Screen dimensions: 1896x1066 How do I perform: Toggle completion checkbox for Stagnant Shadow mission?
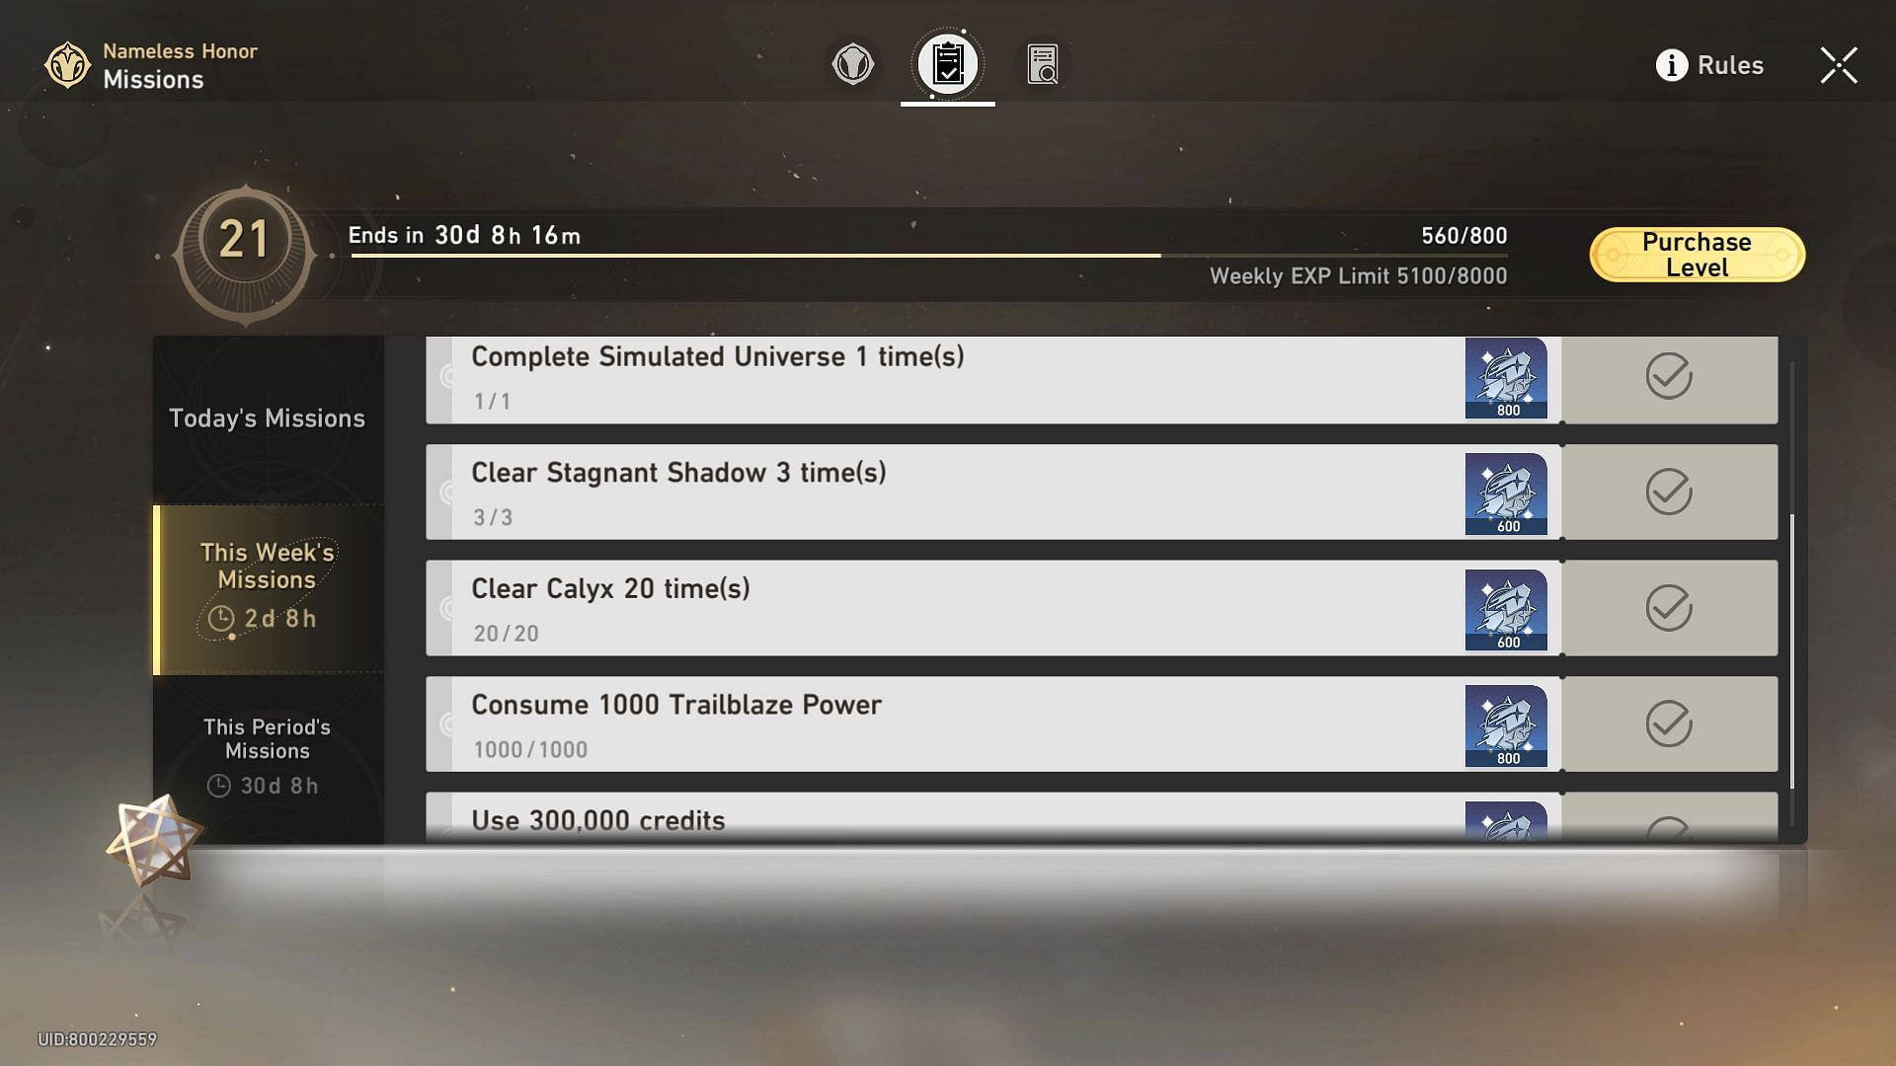click(x=1667, y=492)
